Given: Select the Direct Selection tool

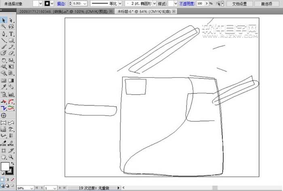Looking at the screenshot, I should (11, 20).
